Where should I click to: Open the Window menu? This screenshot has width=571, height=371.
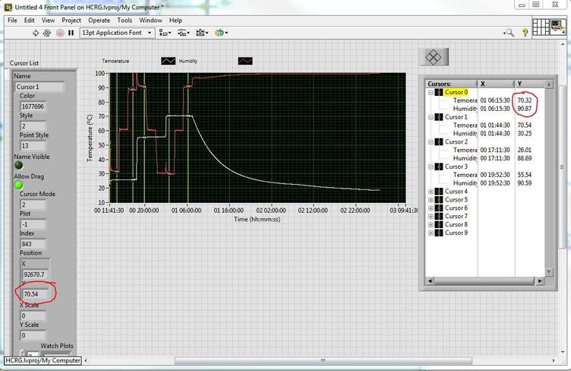pyautogui.click(x=150, y=21)
